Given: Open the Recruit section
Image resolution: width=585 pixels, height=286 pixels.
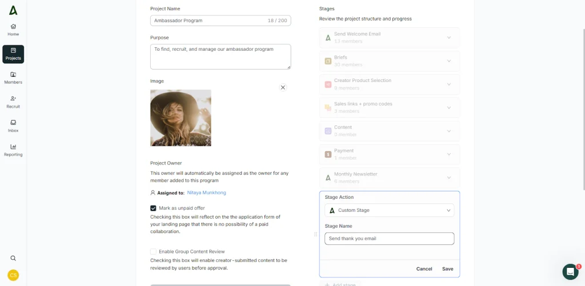Looking at the screenshot, I should pyautogui.click(x=13, y=102).
